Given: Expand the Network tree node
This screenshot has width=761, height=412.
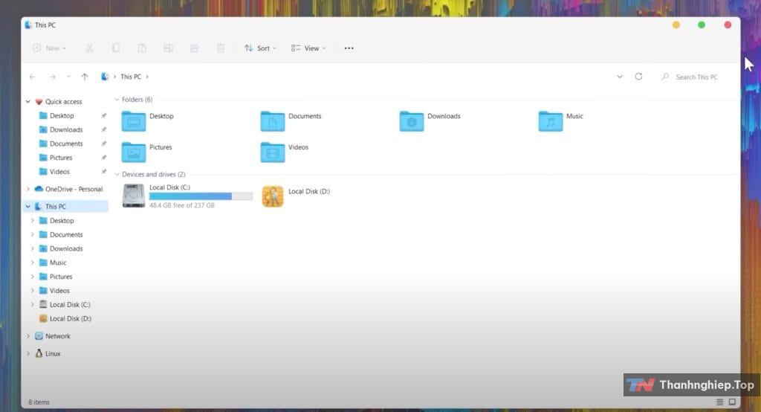Looking at the screenshot, I should pyautogui.click(x=28, y=336).
